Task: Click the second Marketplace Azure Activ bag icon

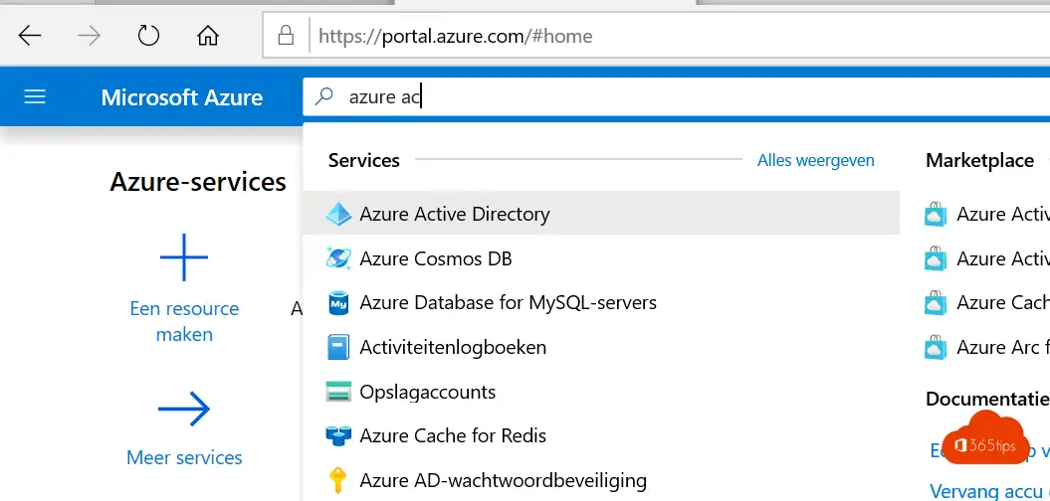Action: [x=936, y=258]
